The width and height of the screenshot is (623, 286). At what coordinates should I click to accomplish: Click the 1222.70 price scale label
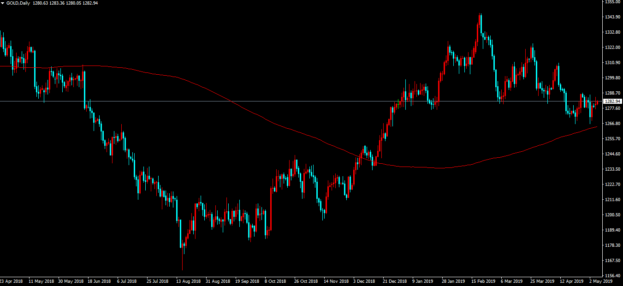click(x=613, y=184)
